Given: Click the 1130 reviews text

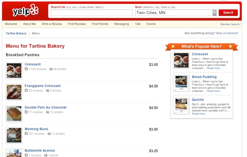Looking at the screenshot, I should pyautogui.click(x=37, y=69).
